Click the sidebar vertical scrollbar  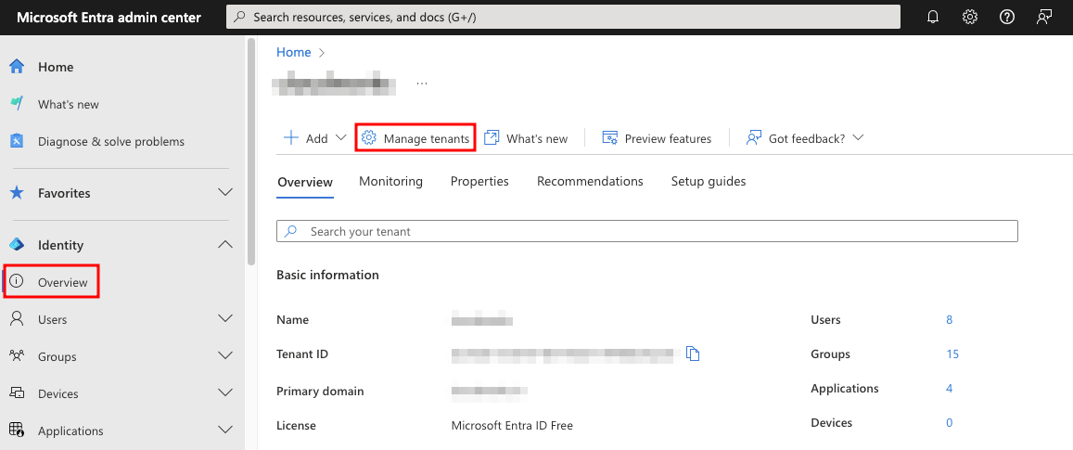[251, 152]
